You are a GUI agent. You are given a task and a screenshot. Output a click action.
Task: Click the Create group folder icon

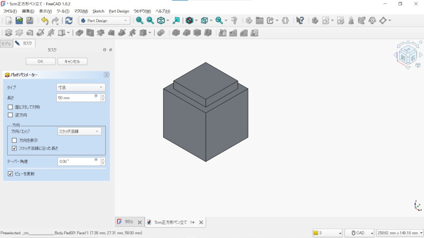[x=260, y=20]
